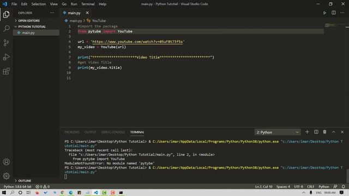Click the Windows Start button
This screenshot has width=349, height=196.
(4, 193)
